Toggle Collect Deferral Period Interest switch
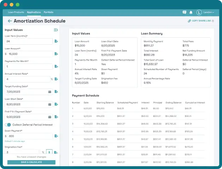 8,125
